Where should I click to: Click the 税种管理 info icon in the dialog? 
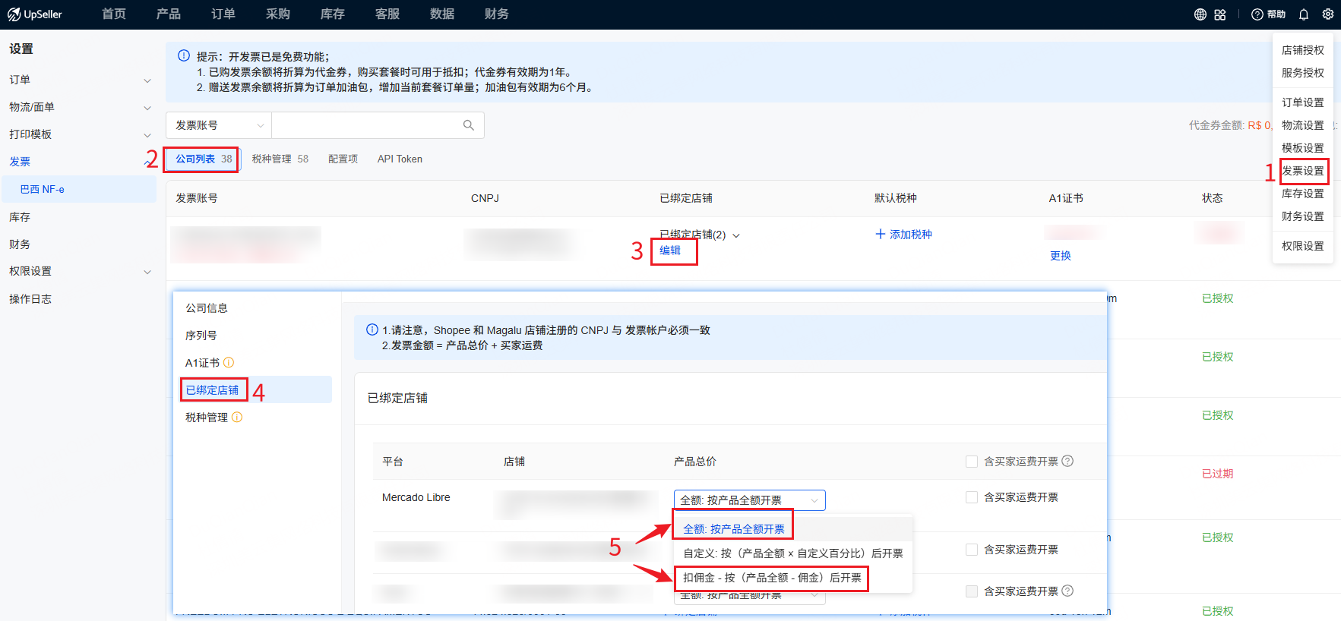tap(237, 418)
